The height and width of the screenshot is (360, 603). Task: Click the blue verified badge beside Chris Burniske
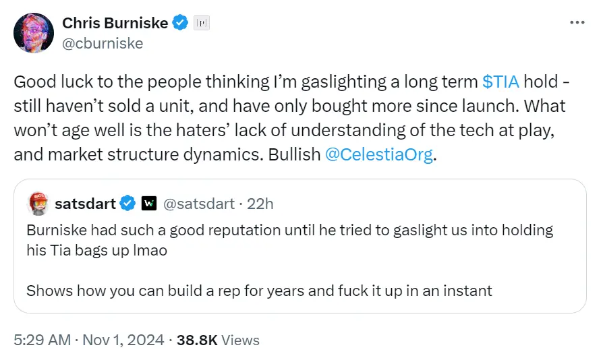coord(180,24)
